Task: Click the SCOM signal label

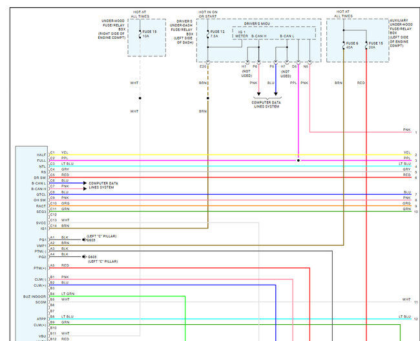Action: (x=41, y=302)
